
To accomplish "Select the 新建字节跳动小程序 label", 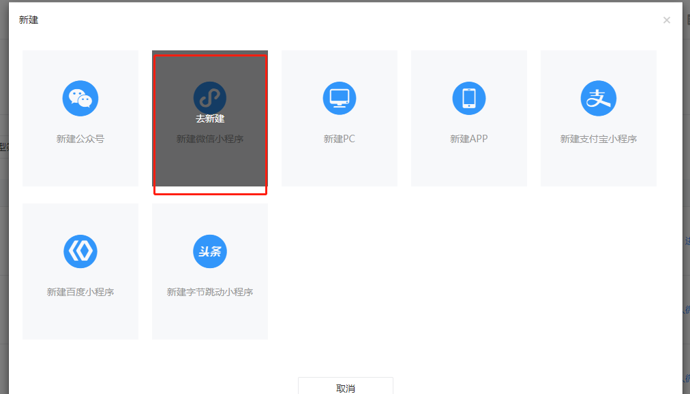I will tap(210, 292).
